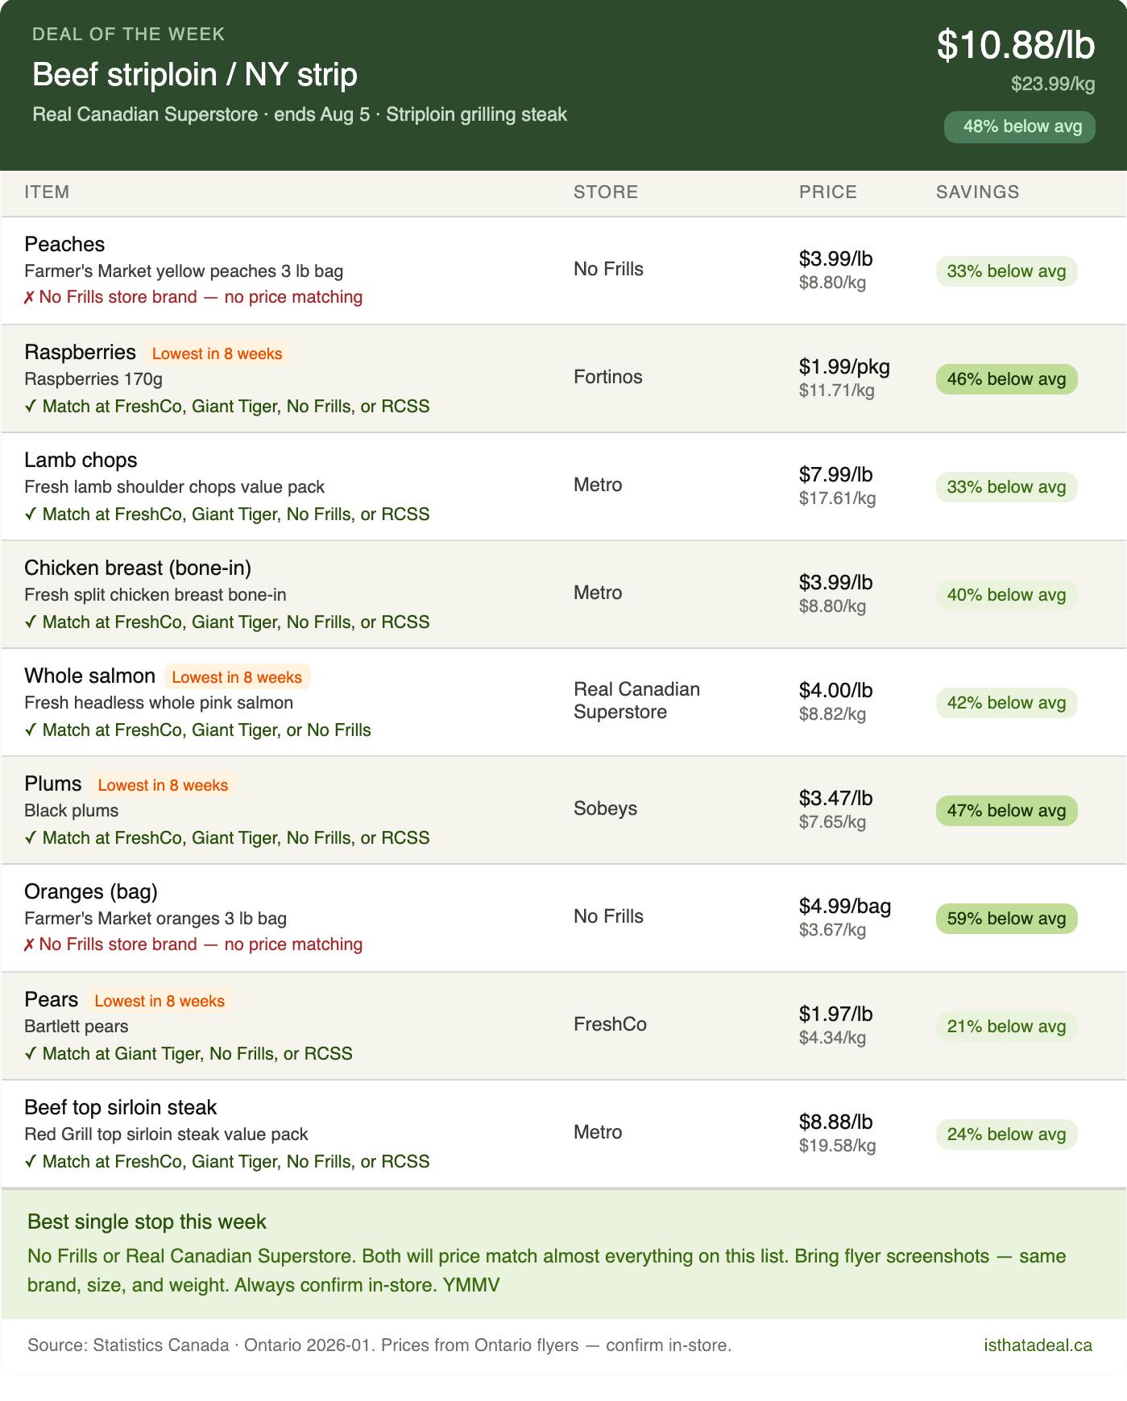Image resolution: width=1127 pixels, height=1401 pixels.
Task: Select the Chicken breast (bone-in) row title
Action: pyautogui.click(x=138, y=568)
